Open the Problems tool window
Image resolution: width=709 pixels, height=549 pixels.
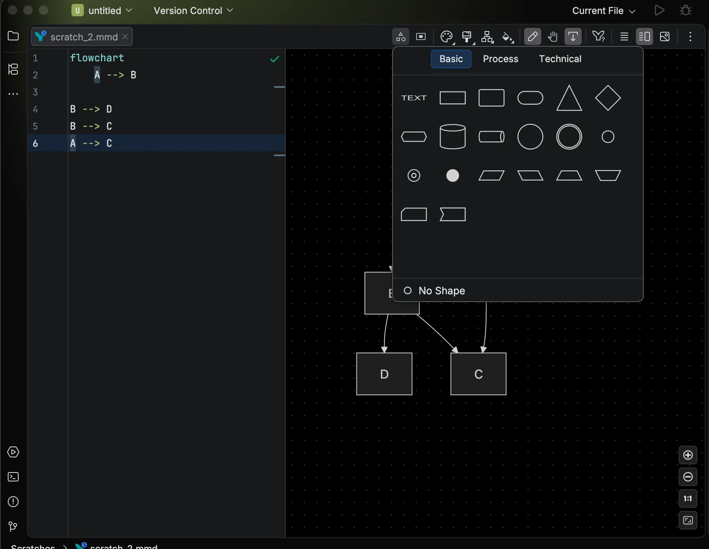tap(13, 502)
